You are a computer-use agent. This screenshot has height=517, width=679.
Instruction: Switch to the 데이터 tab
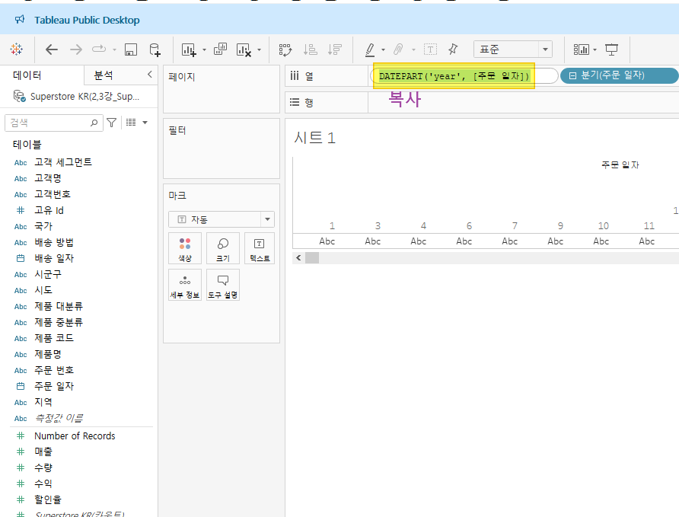coord(27,75)
